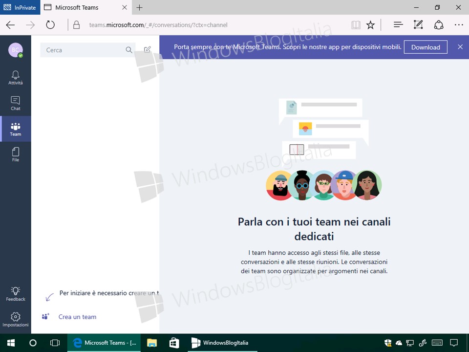469x352 pixels.
Task: Click the text 'Per iniziare è necessario creare un t'
Action: 109,293
